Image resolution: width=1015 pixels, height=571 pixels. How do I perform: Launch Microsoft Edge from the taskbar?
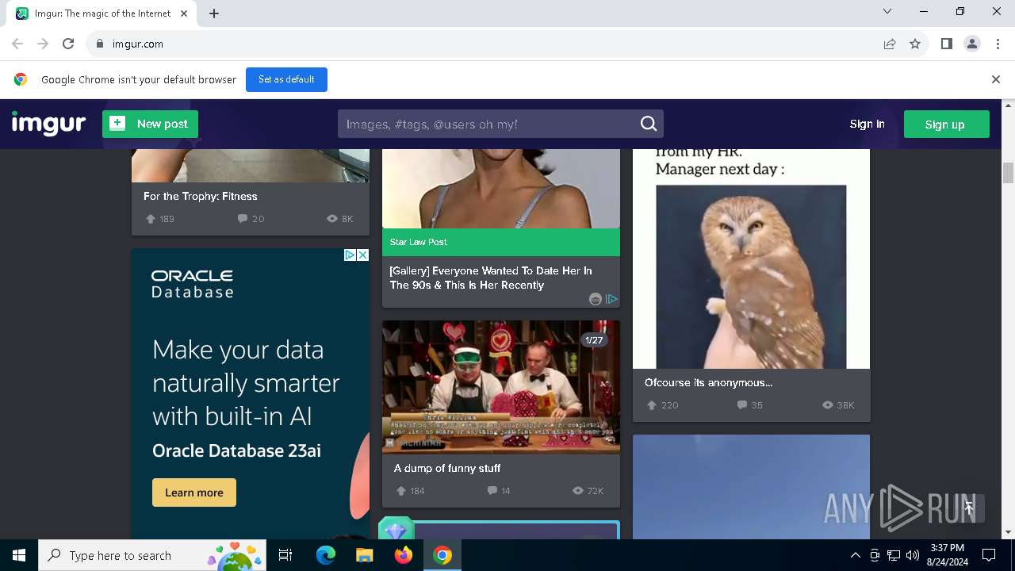326,555
